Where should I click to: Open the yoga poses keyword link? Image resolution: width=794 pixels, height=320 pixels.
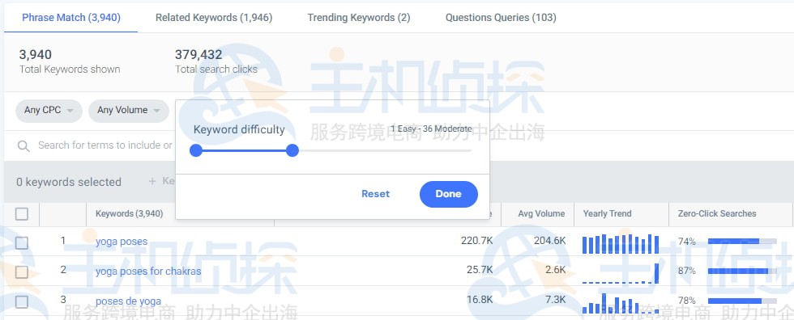pyautogui.click(x=122, y=242)
